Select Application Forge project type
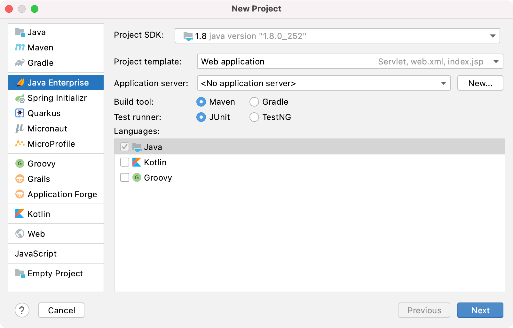 pyautogui.click(x=56, y=194)
